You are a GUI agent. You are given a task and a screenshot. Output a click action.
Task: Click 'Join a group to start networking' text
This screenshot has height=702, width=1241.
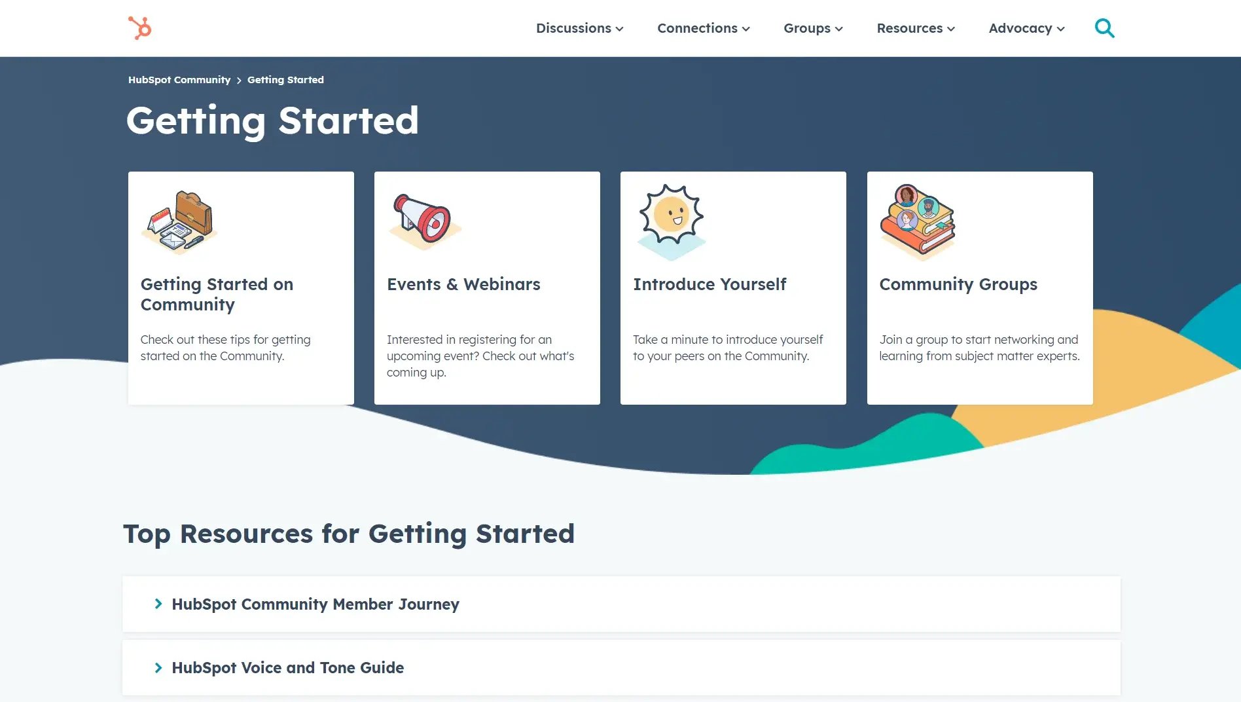[979, 348]
